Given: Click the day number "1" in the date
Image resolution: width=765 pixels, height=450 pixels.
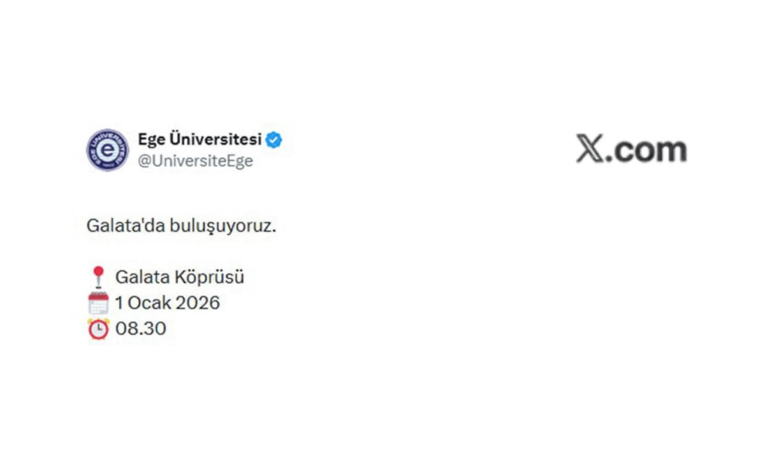Looking at the screenshot, I should tap(119, 303).
